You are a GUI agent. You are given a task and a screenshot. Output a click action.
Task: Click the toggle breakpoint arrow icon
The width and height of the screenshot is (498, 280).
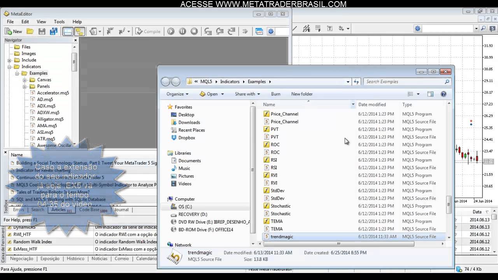point(245,31)
